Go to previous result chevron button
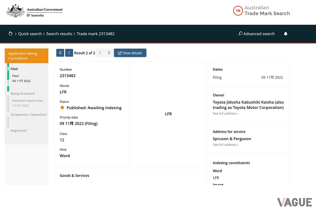 (69, 53)
